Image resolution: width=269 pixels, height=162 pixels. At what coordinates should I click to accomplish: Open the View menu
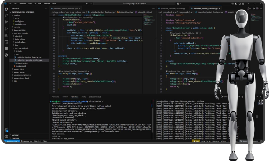pyautogui.click(x=30, y=4)
